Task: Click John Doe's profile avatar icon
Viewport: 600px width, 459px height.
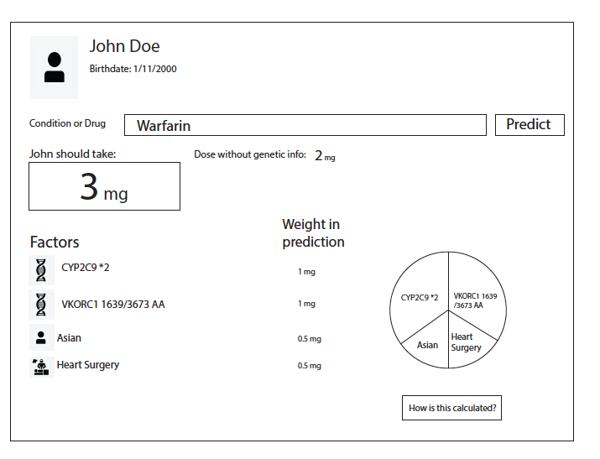Action: click(x=54, y=67)
